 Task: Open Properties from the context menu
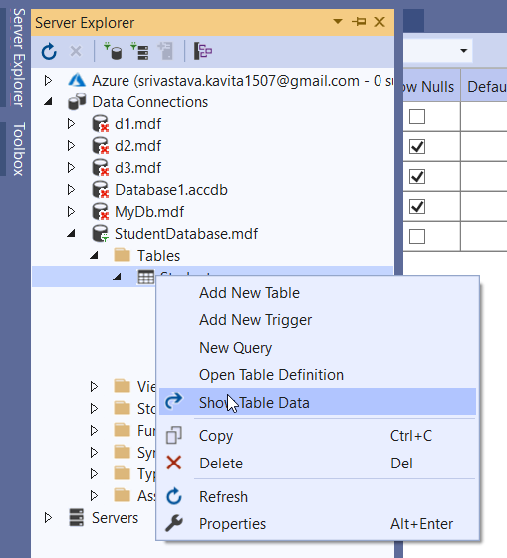(x=318, y=524)
